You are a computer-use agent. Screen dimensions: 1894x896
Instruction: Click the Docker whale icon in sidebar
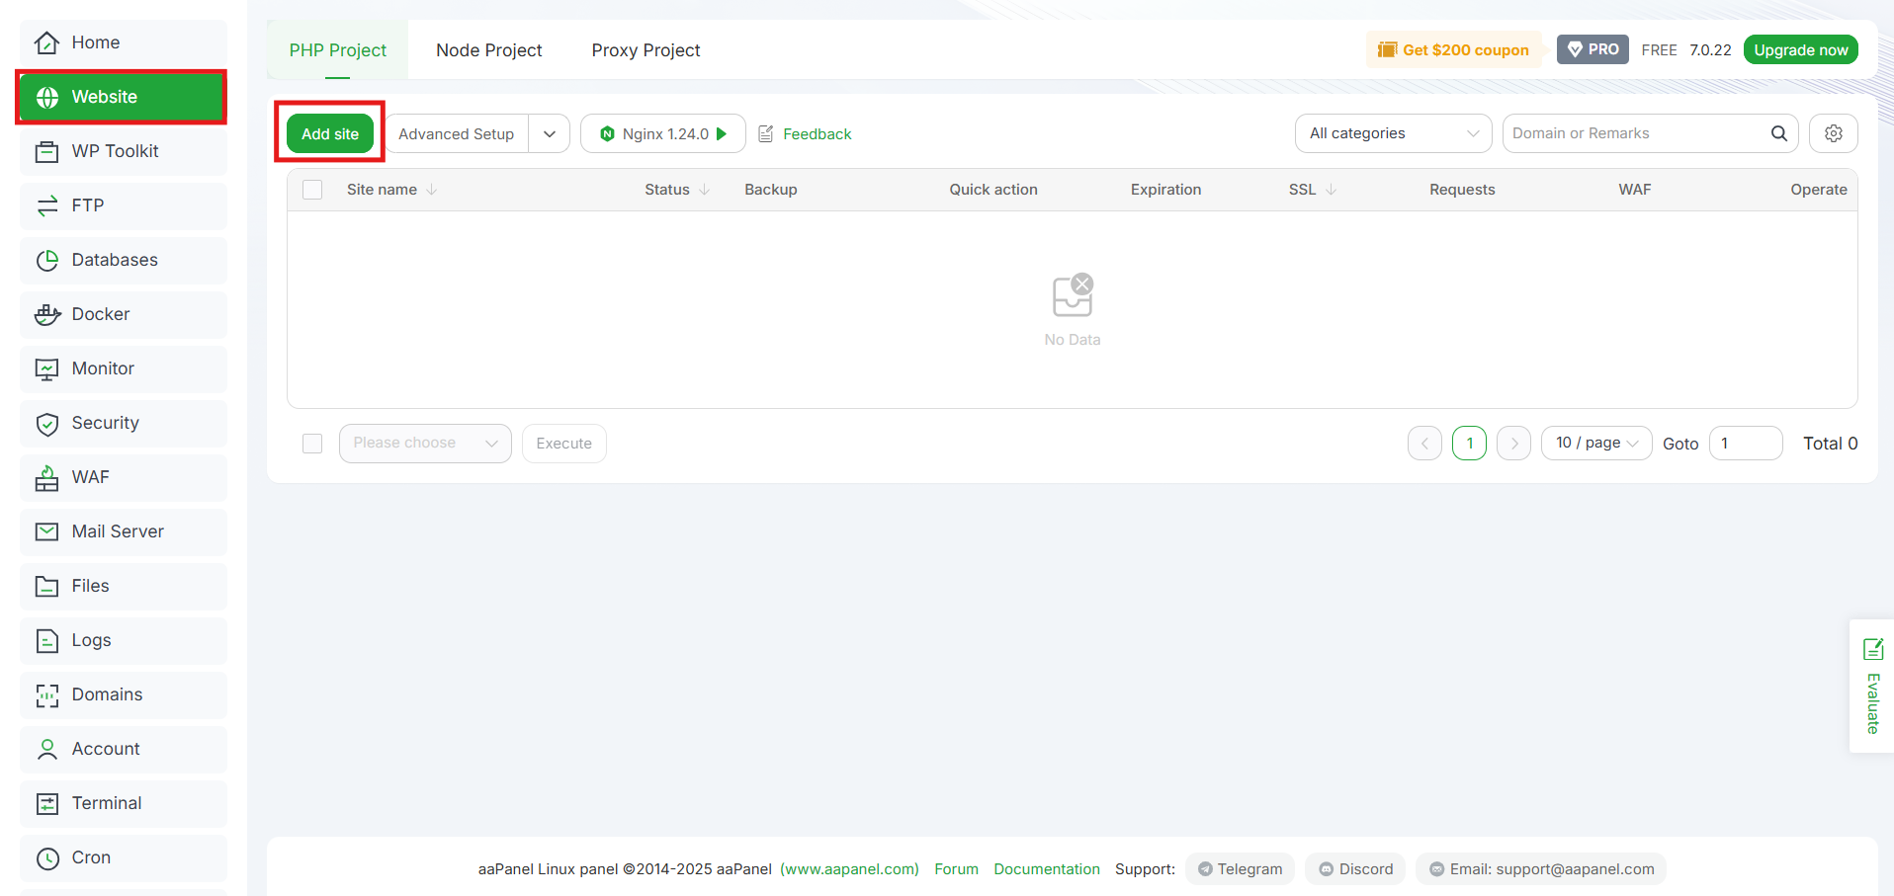coord(47,314)
